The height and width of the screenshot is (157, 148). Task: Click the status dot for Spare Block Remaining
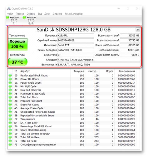pos(10,130)
